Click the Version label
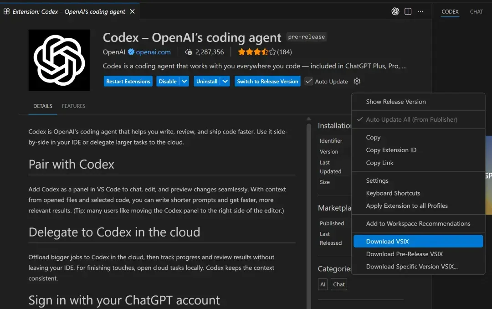This screenshot has height=309, width=492. [329, 152]
